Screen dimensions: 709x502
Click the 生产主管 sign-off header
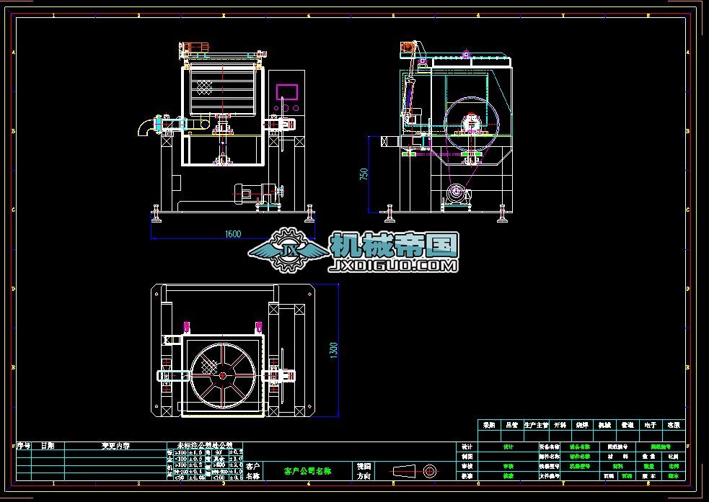click(537, 425)
